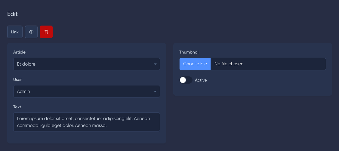
Task: Click the red trash delete icon
Action: click(46, 32)
